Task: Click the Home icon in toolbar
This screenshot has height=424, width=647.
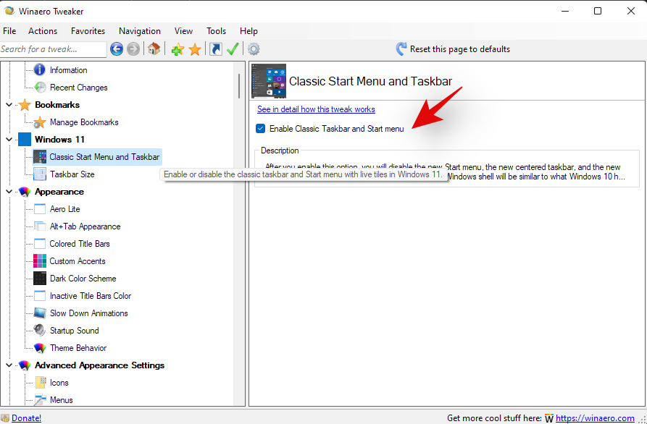Action: [154, 49]
